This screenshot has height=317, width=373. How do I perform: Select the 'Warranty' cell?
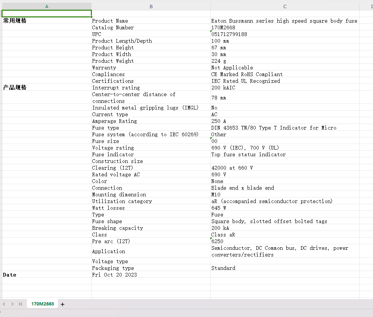pos(151,68)
